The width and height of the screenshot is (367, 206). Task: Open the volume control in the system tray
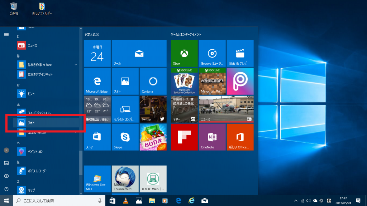coord(309,201)
